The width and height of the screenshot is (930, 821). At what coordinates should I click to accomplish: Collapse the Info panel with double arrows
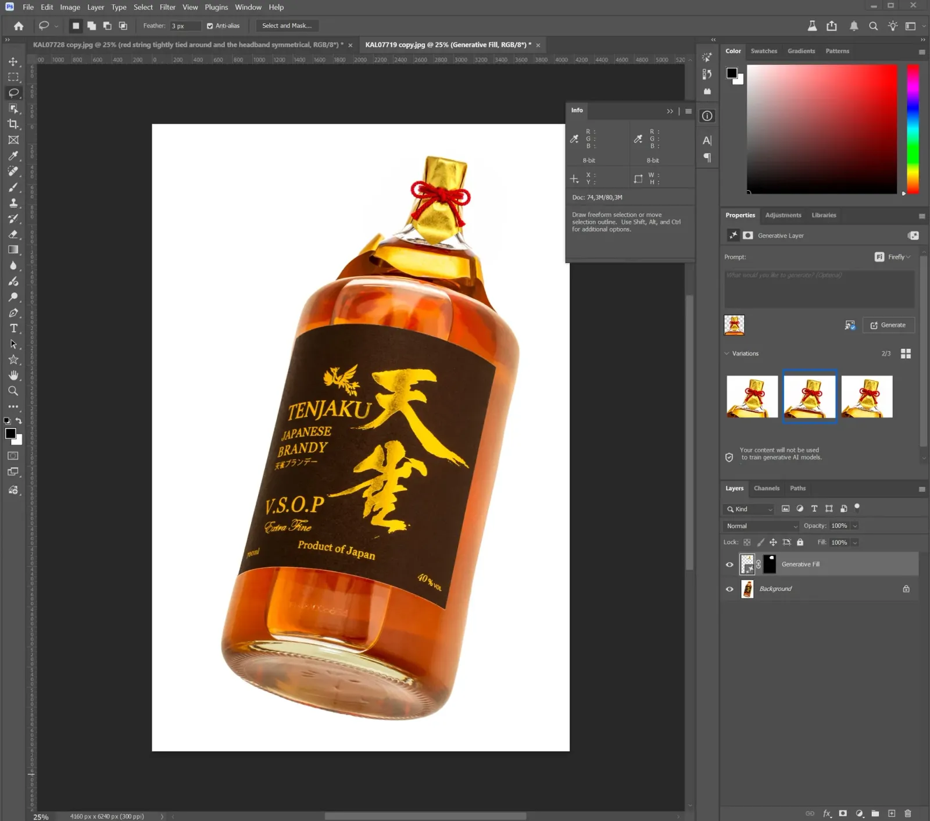(x=670, y=111)
